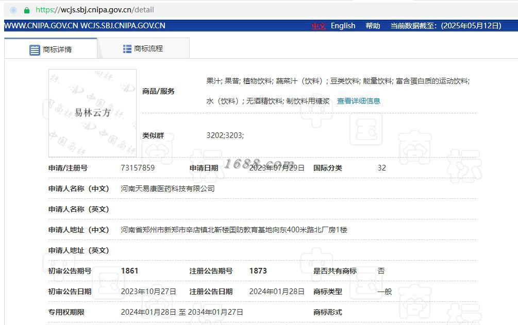The height and width of the screenshot is (325, 518).
Task: Select 中文 language link
Action: pos(319,26)
